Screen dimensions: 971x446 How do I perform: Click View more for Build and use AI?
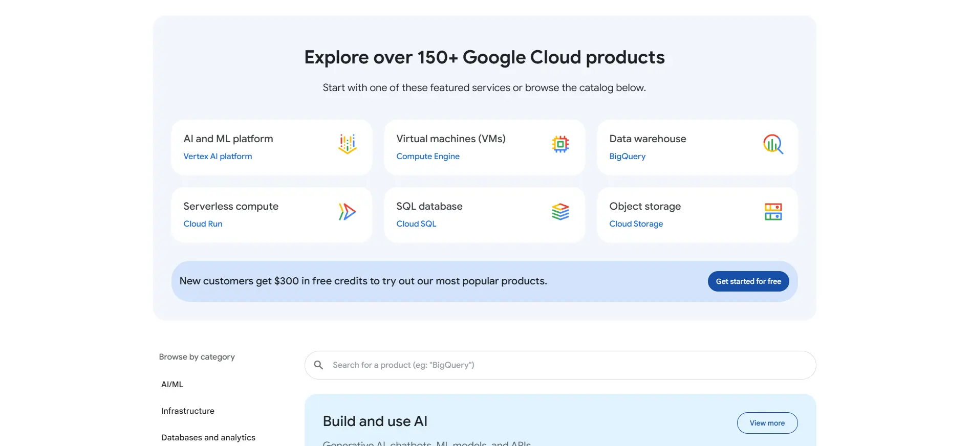tap(767, 423)
